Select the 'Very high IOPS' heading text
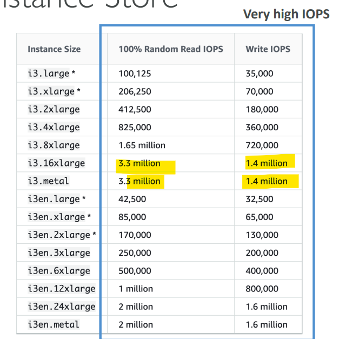 click(x=286, y=14)
